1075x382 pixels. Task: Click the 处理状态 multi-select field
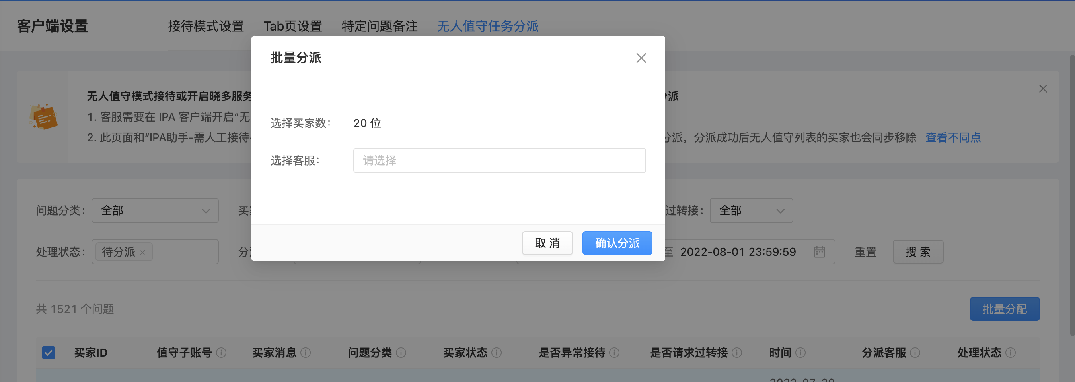[155, 252]
